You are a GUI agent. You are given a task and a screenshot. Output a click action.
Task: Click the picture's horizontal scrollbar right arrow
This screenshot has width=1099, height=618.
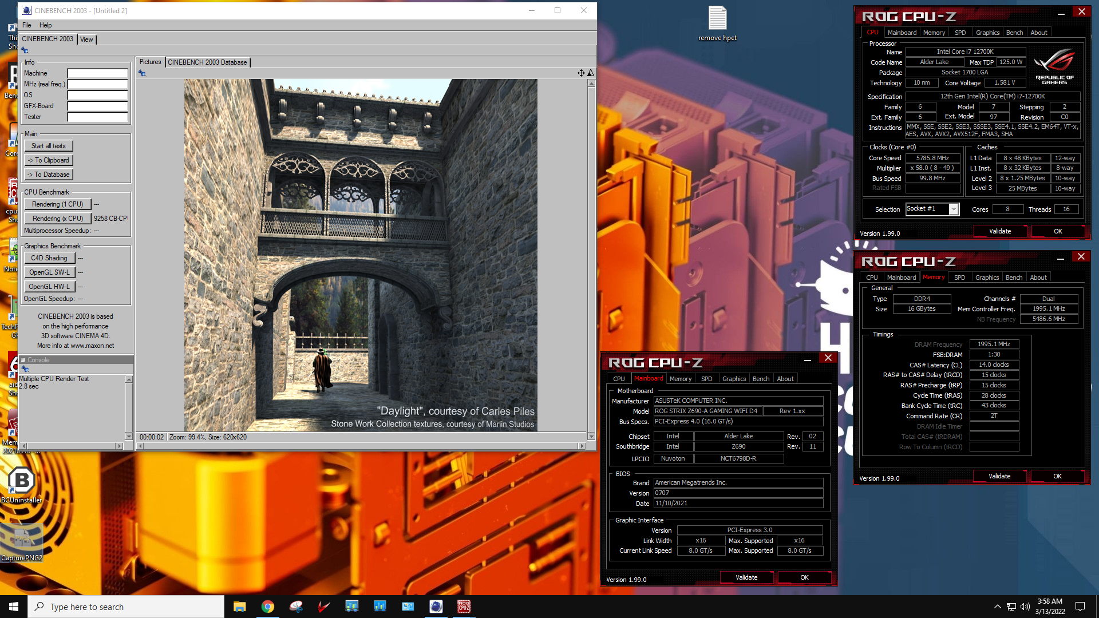click(582, 446)
